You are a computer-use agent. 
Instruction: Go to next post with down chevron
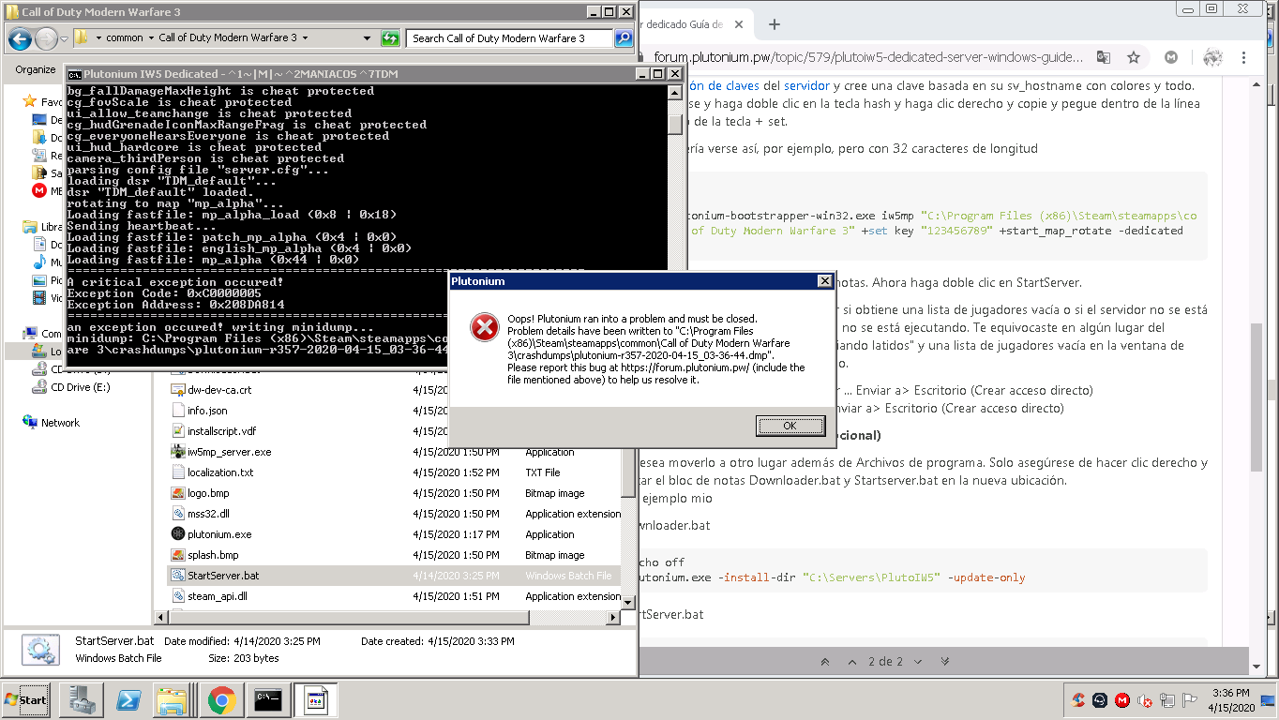pos(920,661)
